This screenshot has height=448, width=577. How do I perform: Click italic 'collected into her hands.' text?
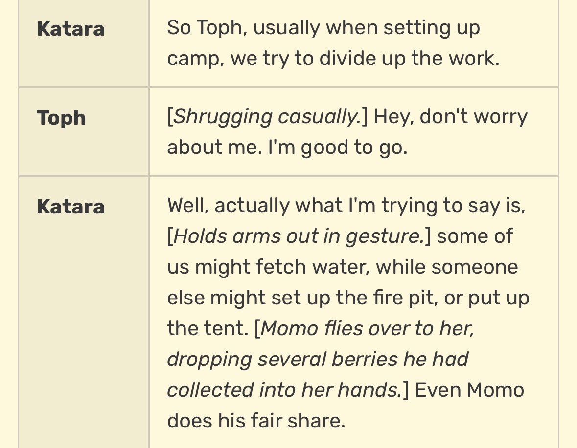(x=285, y=390)
